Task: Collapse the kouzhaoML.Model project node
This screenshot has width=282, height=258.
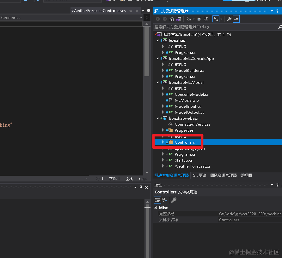Action: [x=157, y=83]
